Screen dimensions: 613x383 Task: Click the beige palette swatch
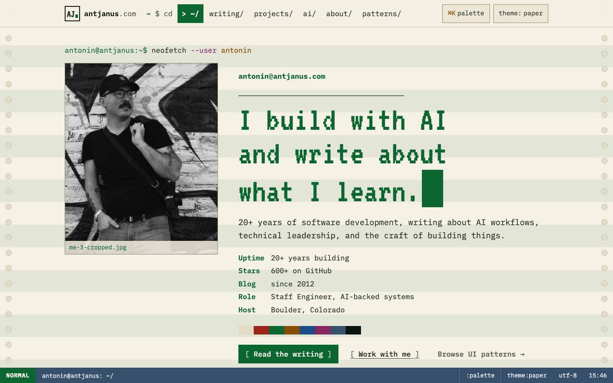point(246,330)
